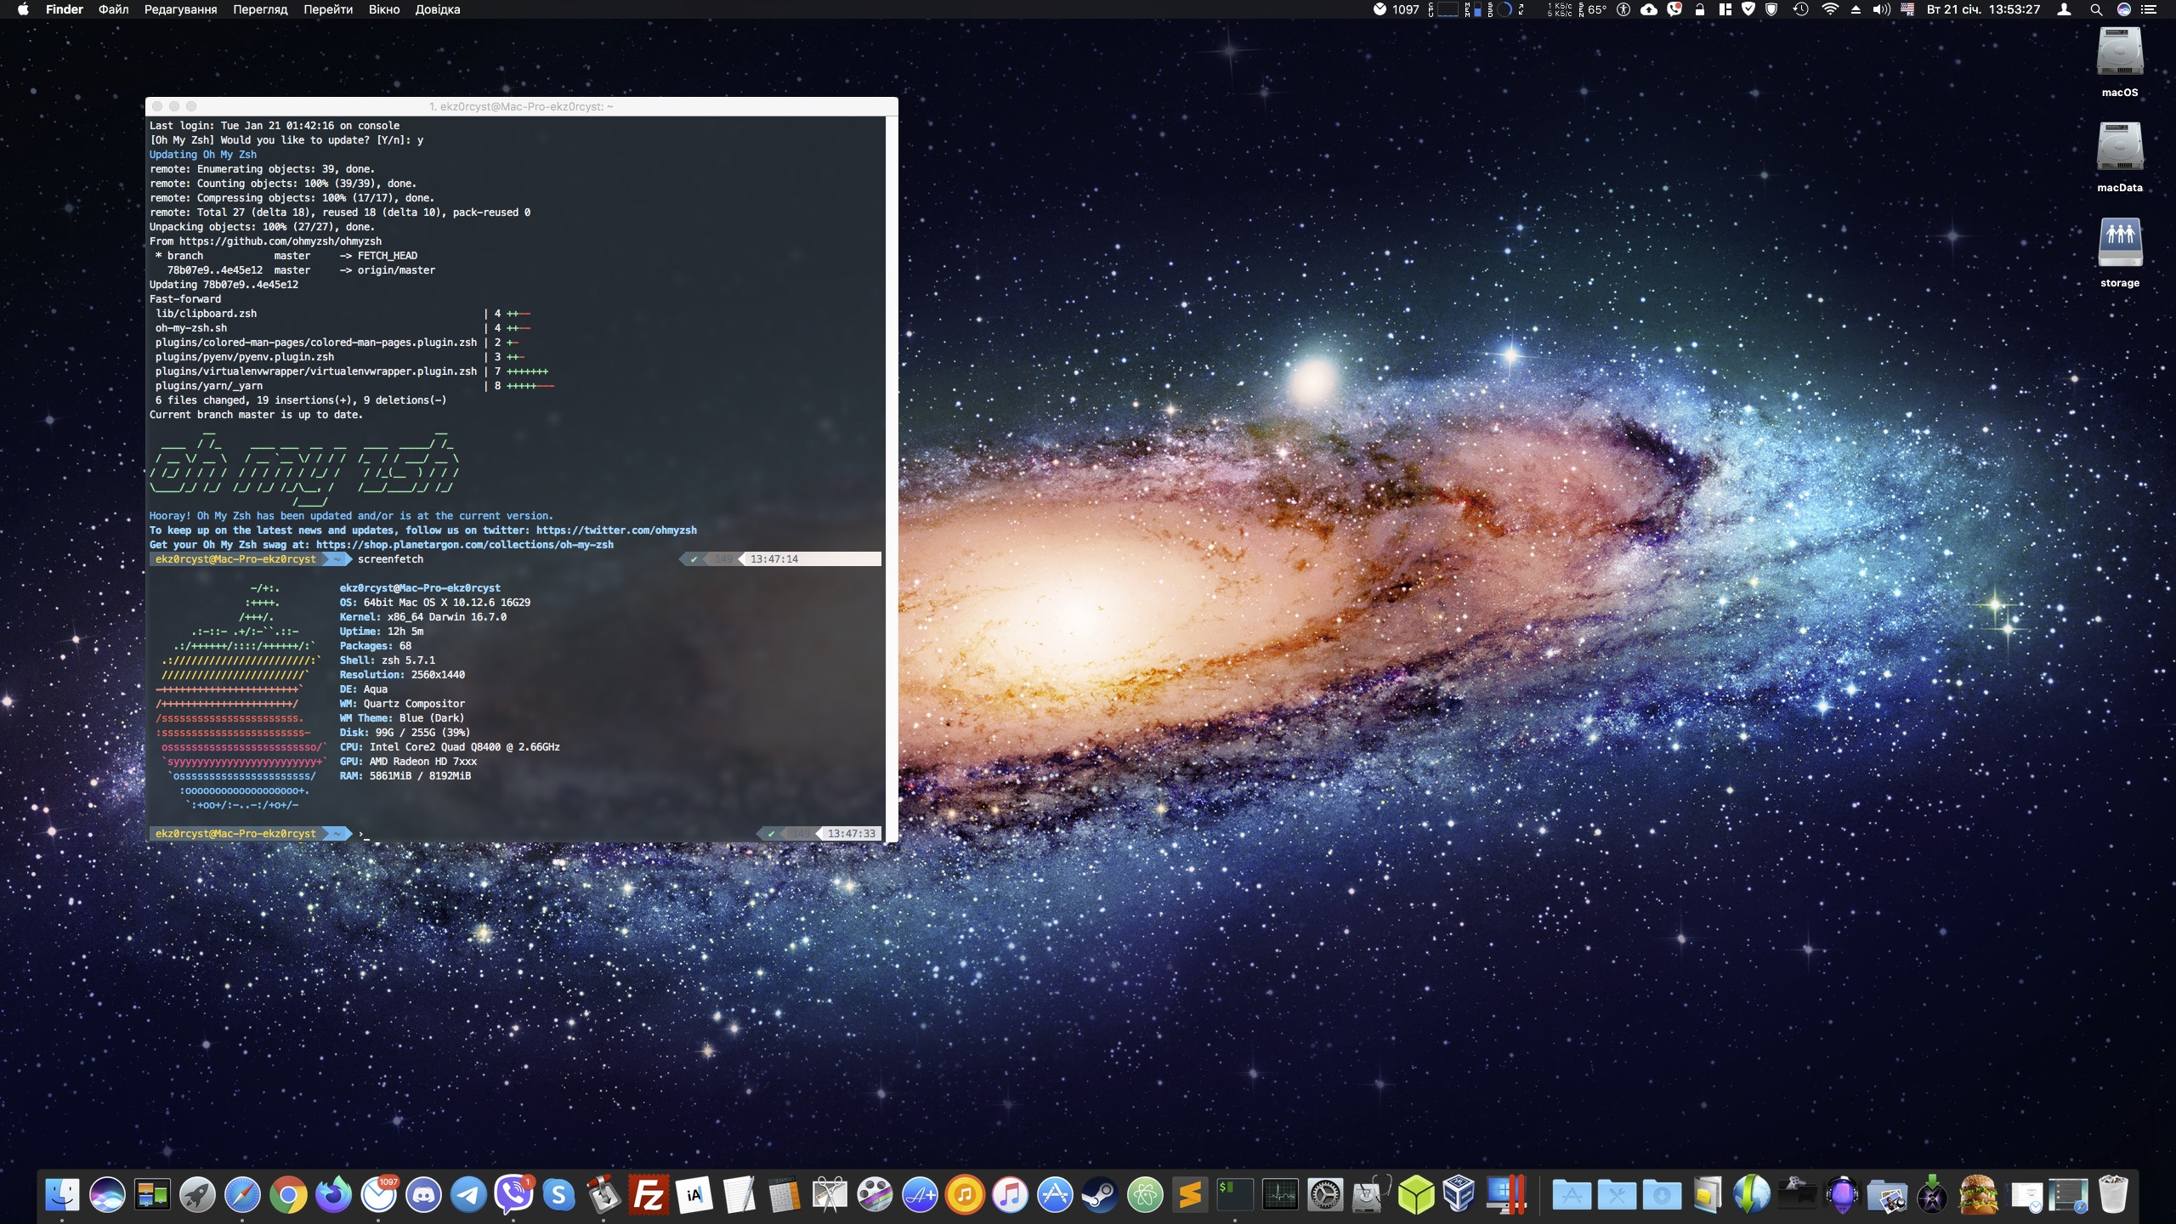Viewport: 2176px width, 1224px height.
Task: Open FileZilla from the dock
Action: pyautogui.click(x=649, y=1195)
